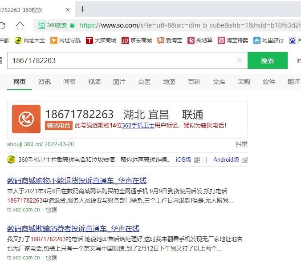This screenshot has width=301, height=271.
Task: Click the orange blocked-phone icon
Action: [26, 119]
